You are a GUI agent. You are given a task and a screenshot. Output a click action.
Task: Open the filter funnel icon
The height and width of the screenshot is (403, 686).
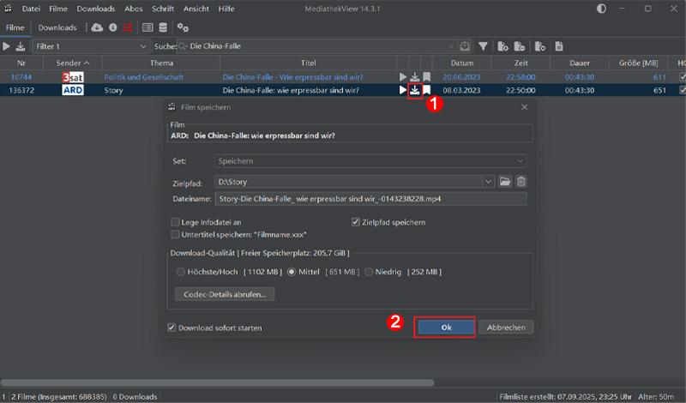coord(483,46)
